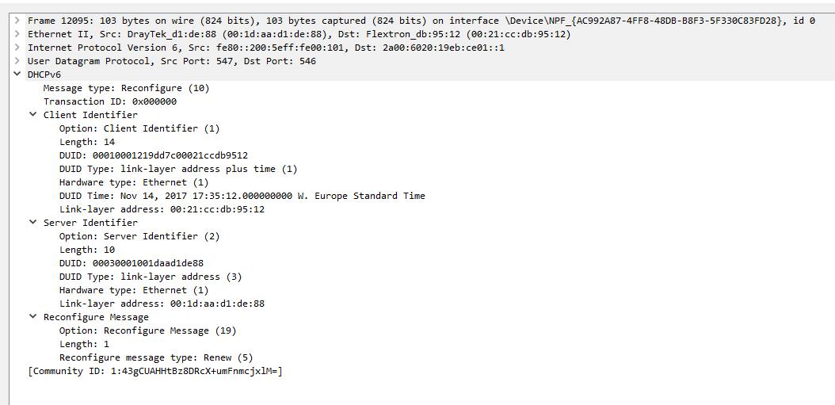The width and height of the screenshot is (835, 405).
Task: Expand the Frame 12095 row
Action: pyautogui.click(x=17, y=21)
